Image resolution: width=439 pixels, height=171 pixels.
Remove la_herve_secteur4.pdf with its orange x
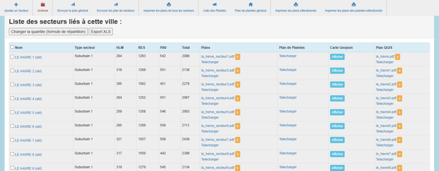[238, 98]
